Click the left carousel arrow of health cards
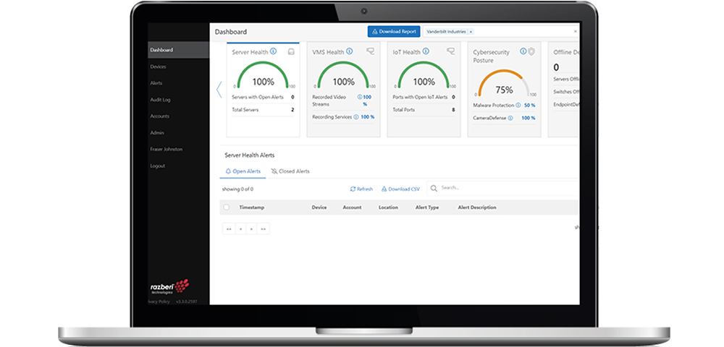The width and height of the screenshot is (724, 347). coord(219,90)
